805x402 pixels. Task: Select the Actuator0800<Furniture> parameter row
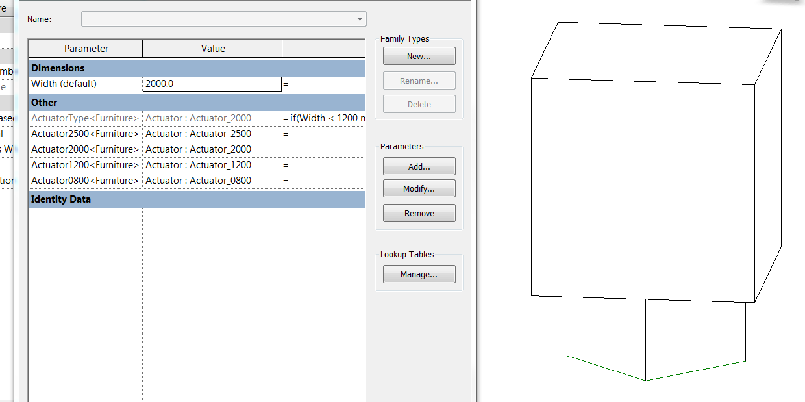coord(84,180)
